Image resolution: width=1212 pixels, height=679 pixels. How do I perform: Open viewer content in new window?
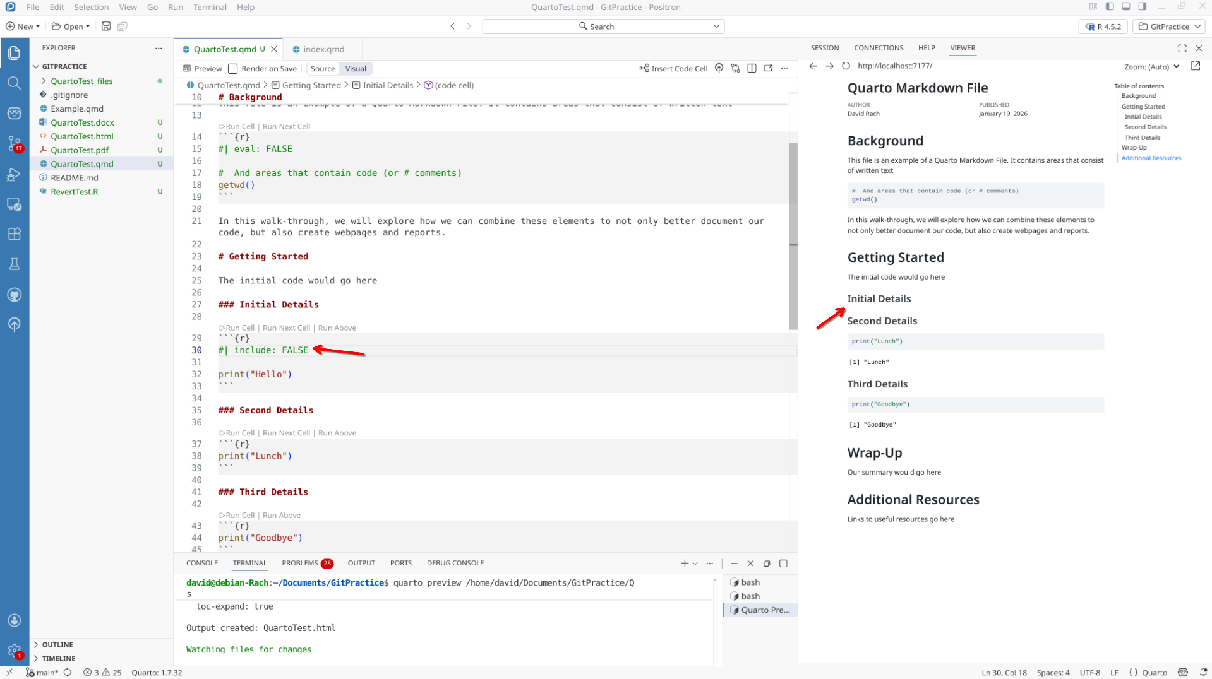[x=1195, y=66]
